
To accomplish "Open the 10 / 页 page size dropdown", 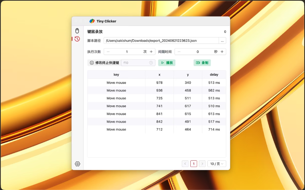I will tap(217, 164).
